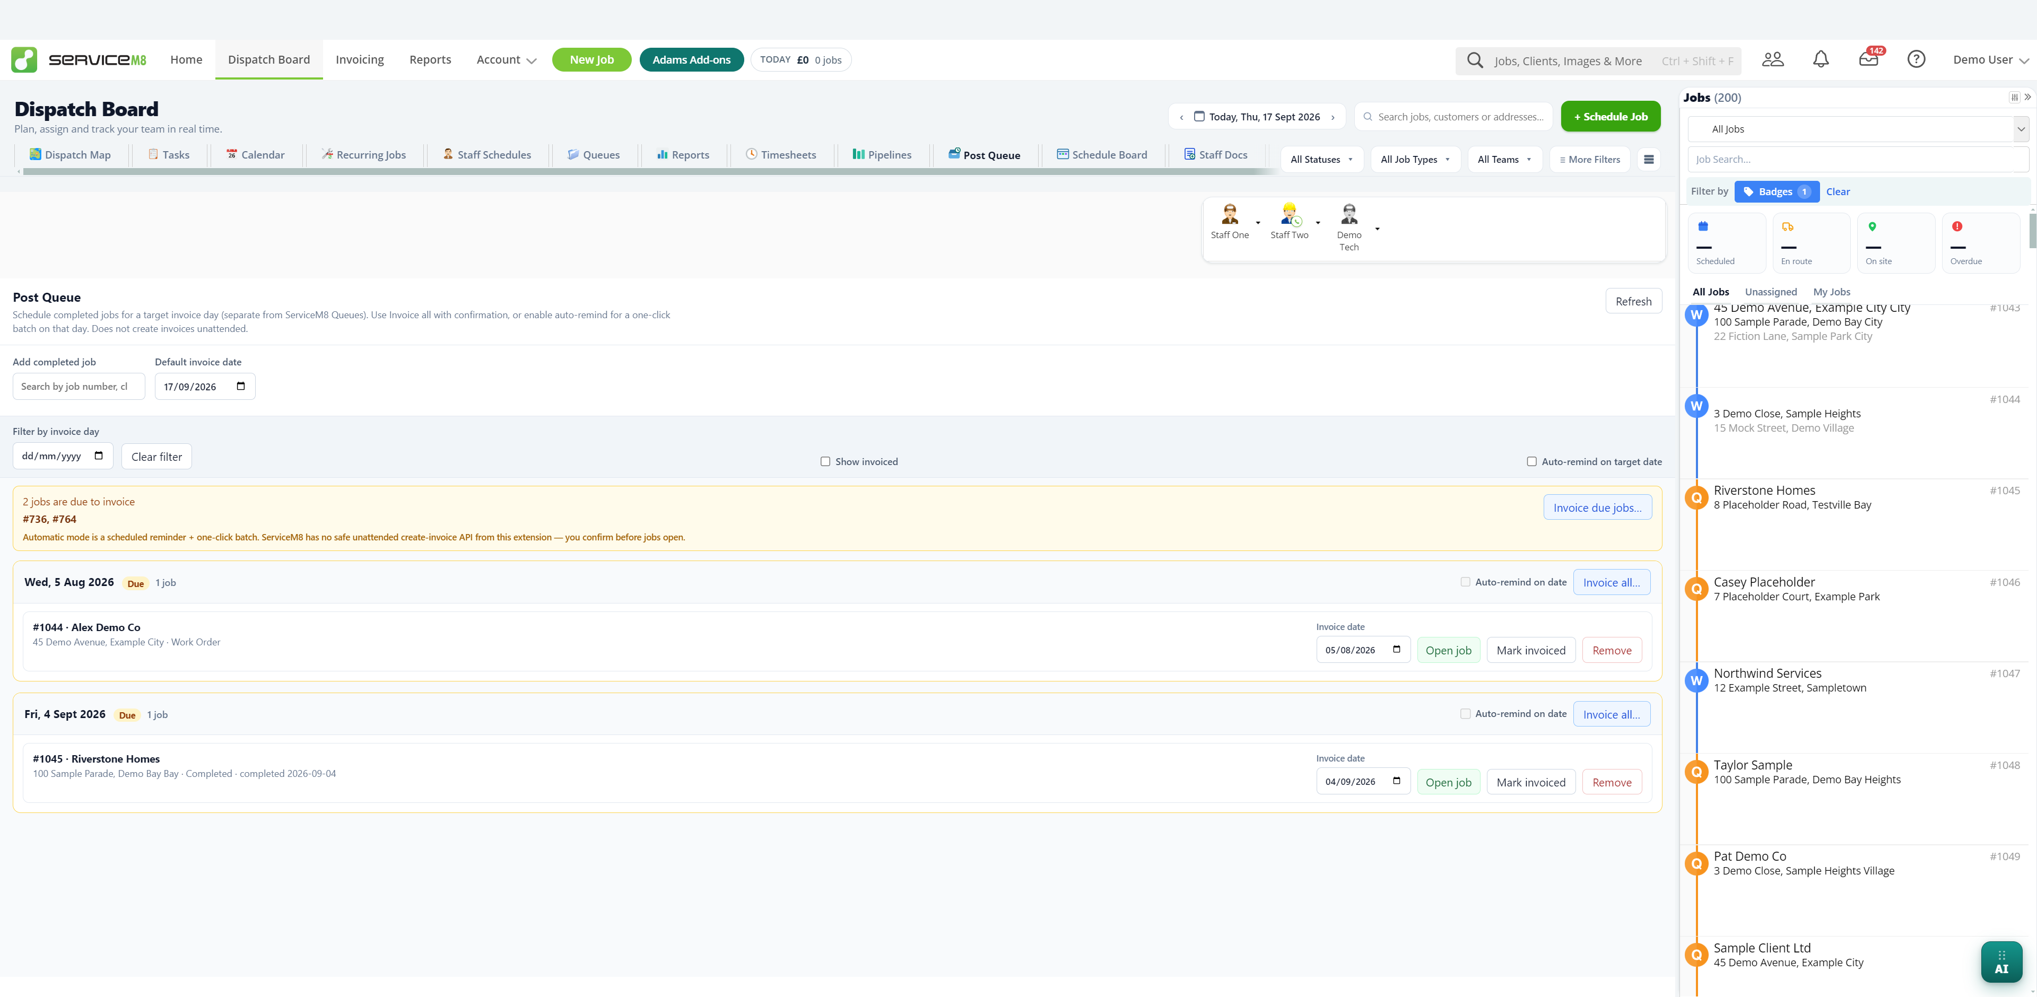Click Invoice due jobs button
The image size is (2037, 997).
pyautogui.click(x=1597, y=508)
